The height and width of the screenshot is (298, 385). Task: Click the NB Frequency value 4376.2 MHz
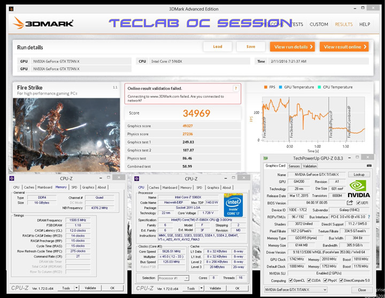[x=99, y=208]
